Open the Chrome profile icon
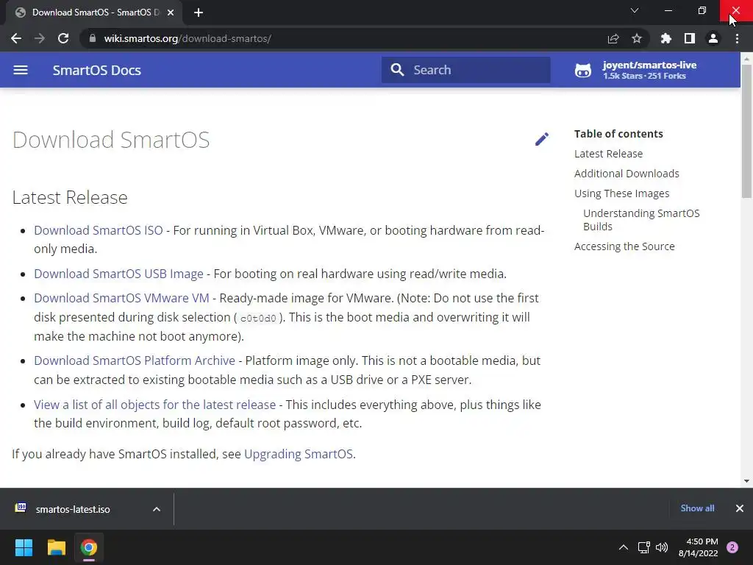Image resolution: width=753 pixels, height=565 pixels. (x=713, y=38)
